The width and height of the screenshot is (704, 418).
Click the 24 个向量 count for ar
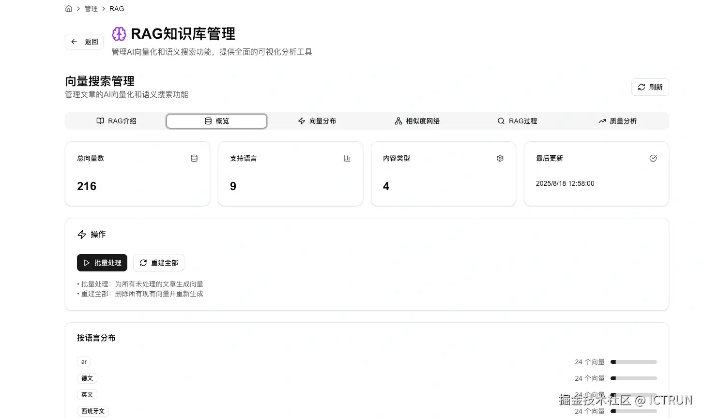590,362
